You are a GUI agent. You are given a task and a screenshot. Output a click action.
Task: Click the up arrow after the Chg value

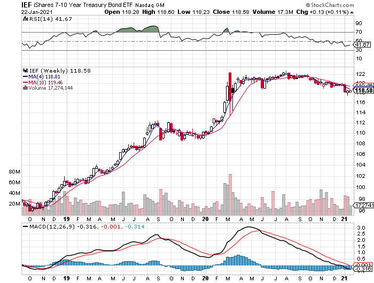click(x=352, y=12)
